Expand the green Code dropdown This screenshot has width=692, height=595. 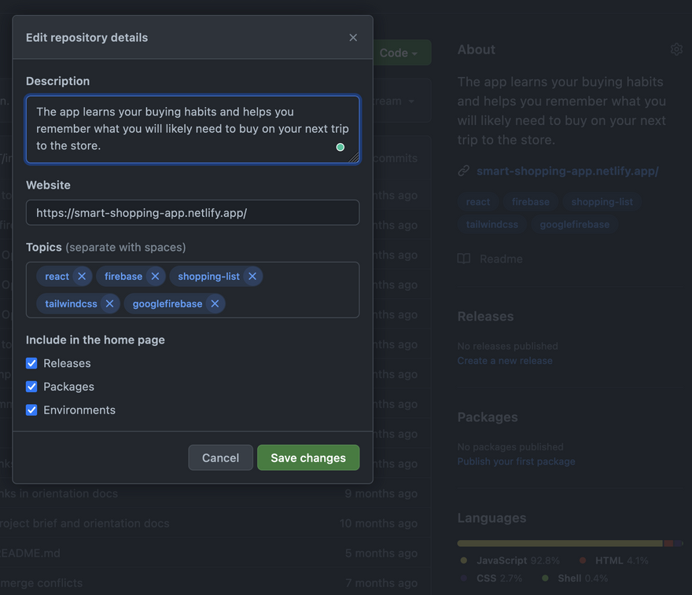click(401, 53)
